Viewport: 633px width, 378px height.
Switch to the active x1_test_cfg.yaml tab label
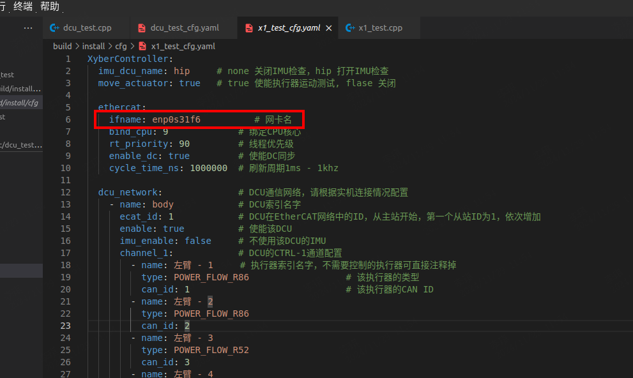(289, 28)
